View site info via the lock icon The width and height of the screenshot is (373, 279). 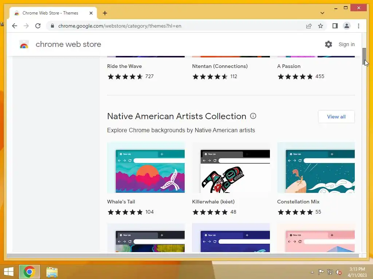pos(52,26)
